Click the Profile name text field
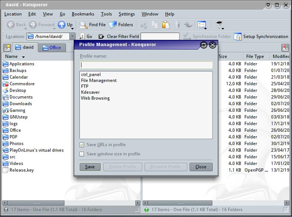Image resolution: width=292 pixels, height=217 pixels. (146, 65)
